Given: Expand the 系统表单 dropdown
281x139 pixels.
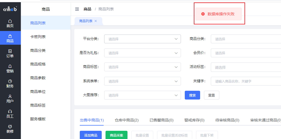Looking at the screenshot, I should 143,81.
